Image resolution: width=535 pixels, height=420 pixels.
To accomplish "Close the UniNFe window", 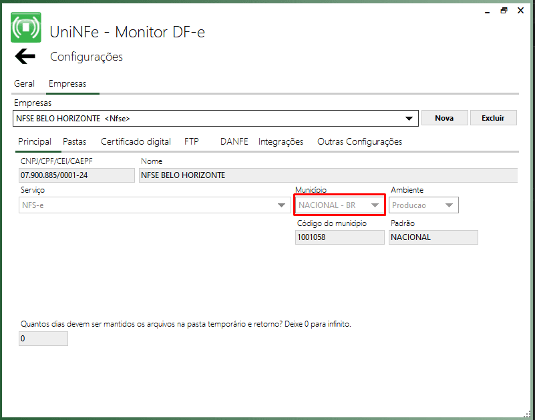I will coord(521,11).
